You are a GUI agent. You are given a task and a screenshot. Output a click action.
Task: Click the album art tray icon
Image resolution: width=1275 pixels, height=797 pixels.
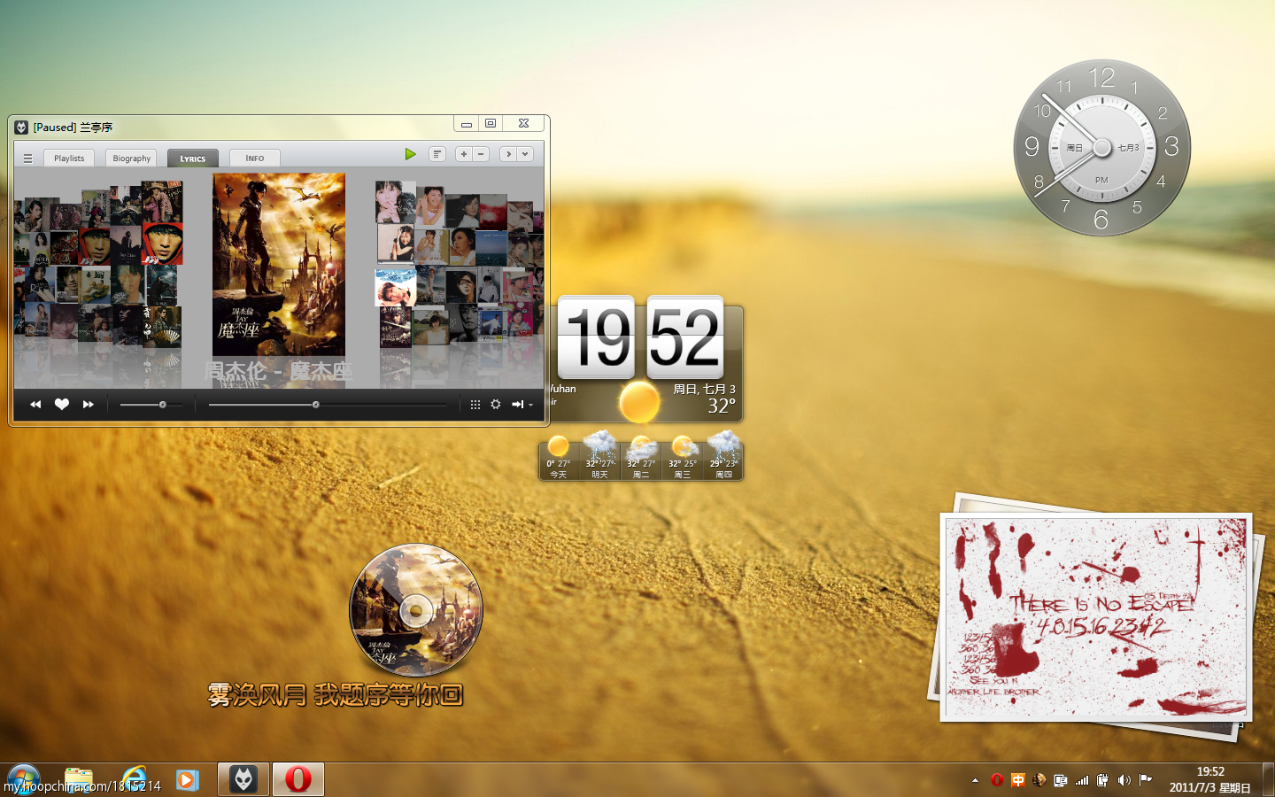click(1039, 780)
